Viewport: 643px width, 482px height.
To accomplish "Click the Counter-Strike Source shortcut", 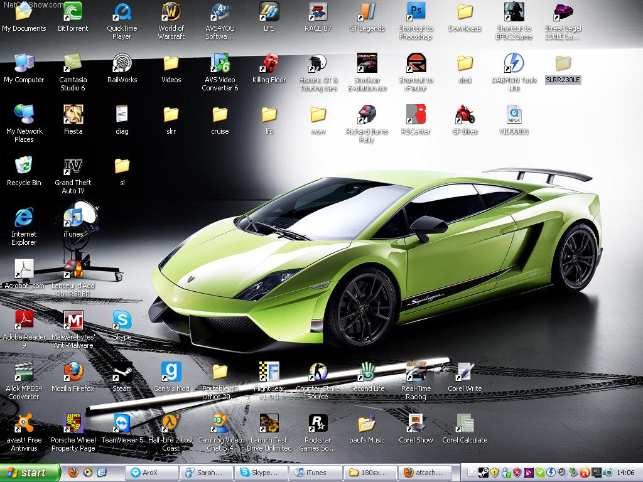I will coord(318,372).
